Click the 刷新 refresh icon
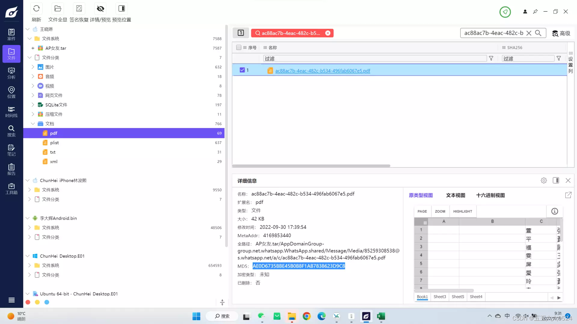This screenshot has width=577, height=324. [36, 9]
